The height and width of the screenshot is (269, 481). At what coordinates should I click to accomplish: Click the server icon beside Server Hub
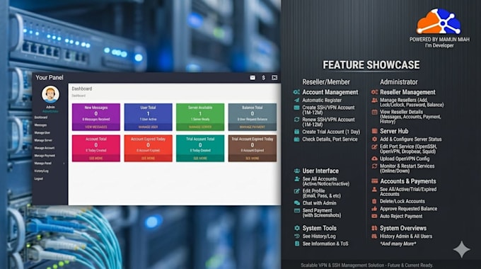[x=375, y=131]
